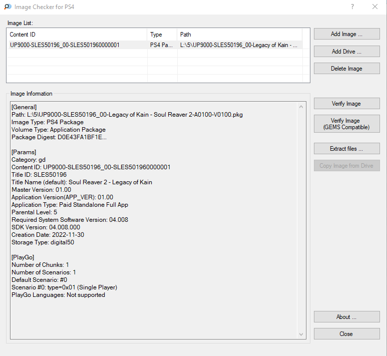Click the Title Name (default) line
387x356 pixels.
[82, 182]
